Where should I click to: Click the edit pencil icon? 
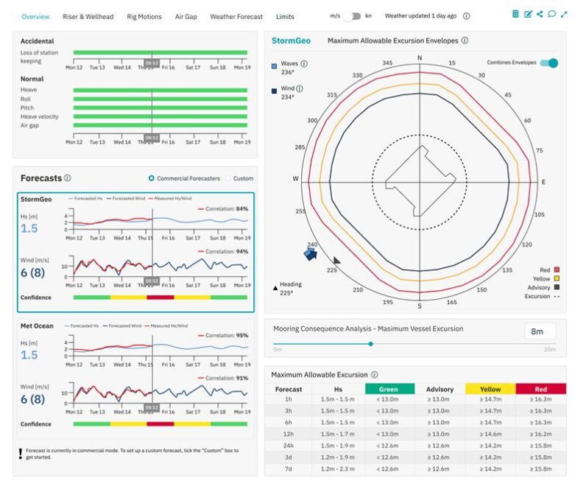pyautogui.click(x=528, y=15)
